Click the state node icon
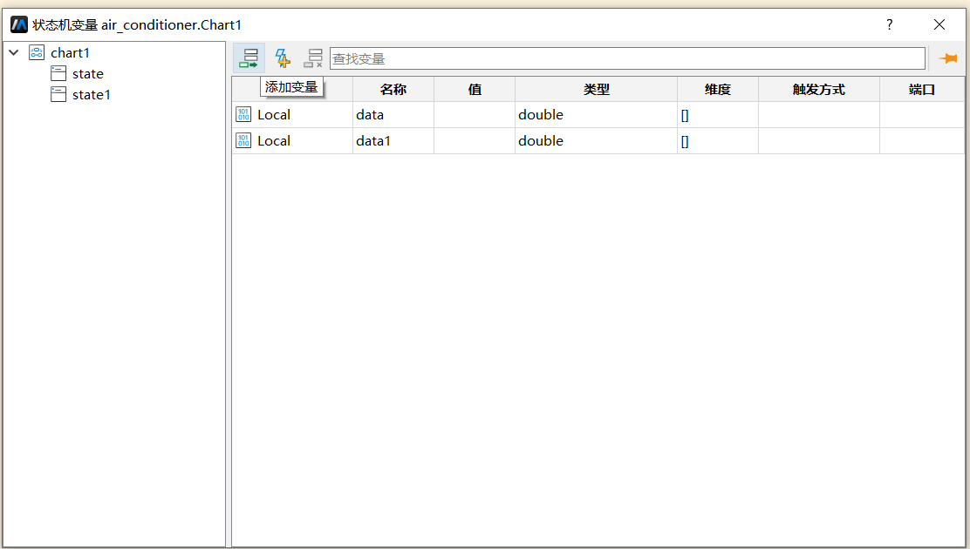 tap(58, 73)
